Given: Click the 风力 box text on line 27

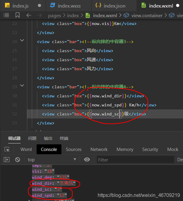Looking at the screenshot, I should [91, 69].
